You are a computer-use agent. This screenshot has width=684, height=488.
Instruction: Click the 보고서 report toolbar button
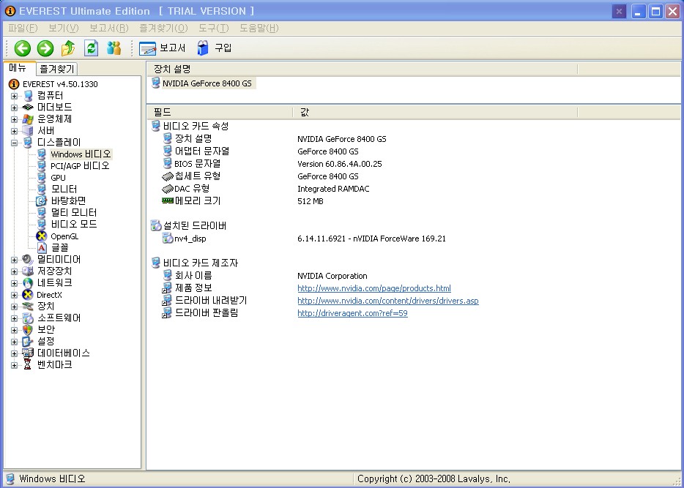(163, 48)
